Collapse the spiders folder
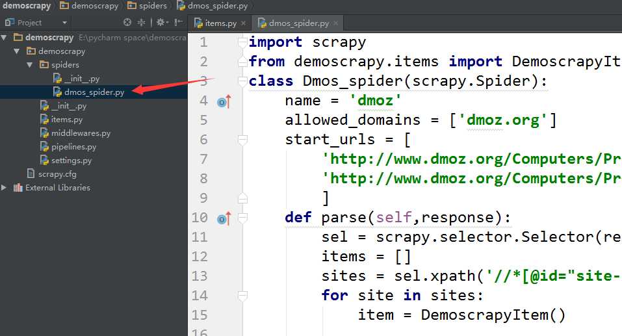This screenshot has height=336, width=622. pyautogui.click(x=30, y=64)
